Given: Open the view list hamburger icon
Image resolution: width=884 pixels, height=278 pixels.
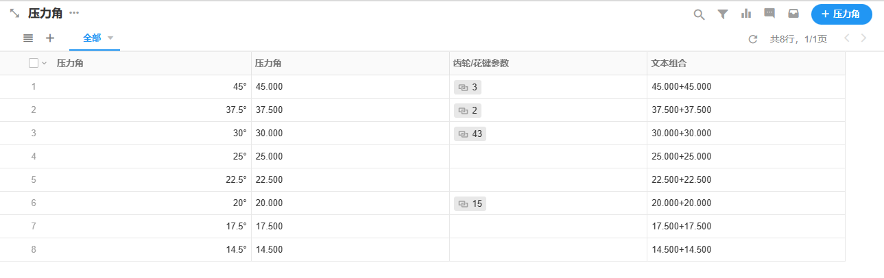Looking at the screenshot, I should click(28, 38).
